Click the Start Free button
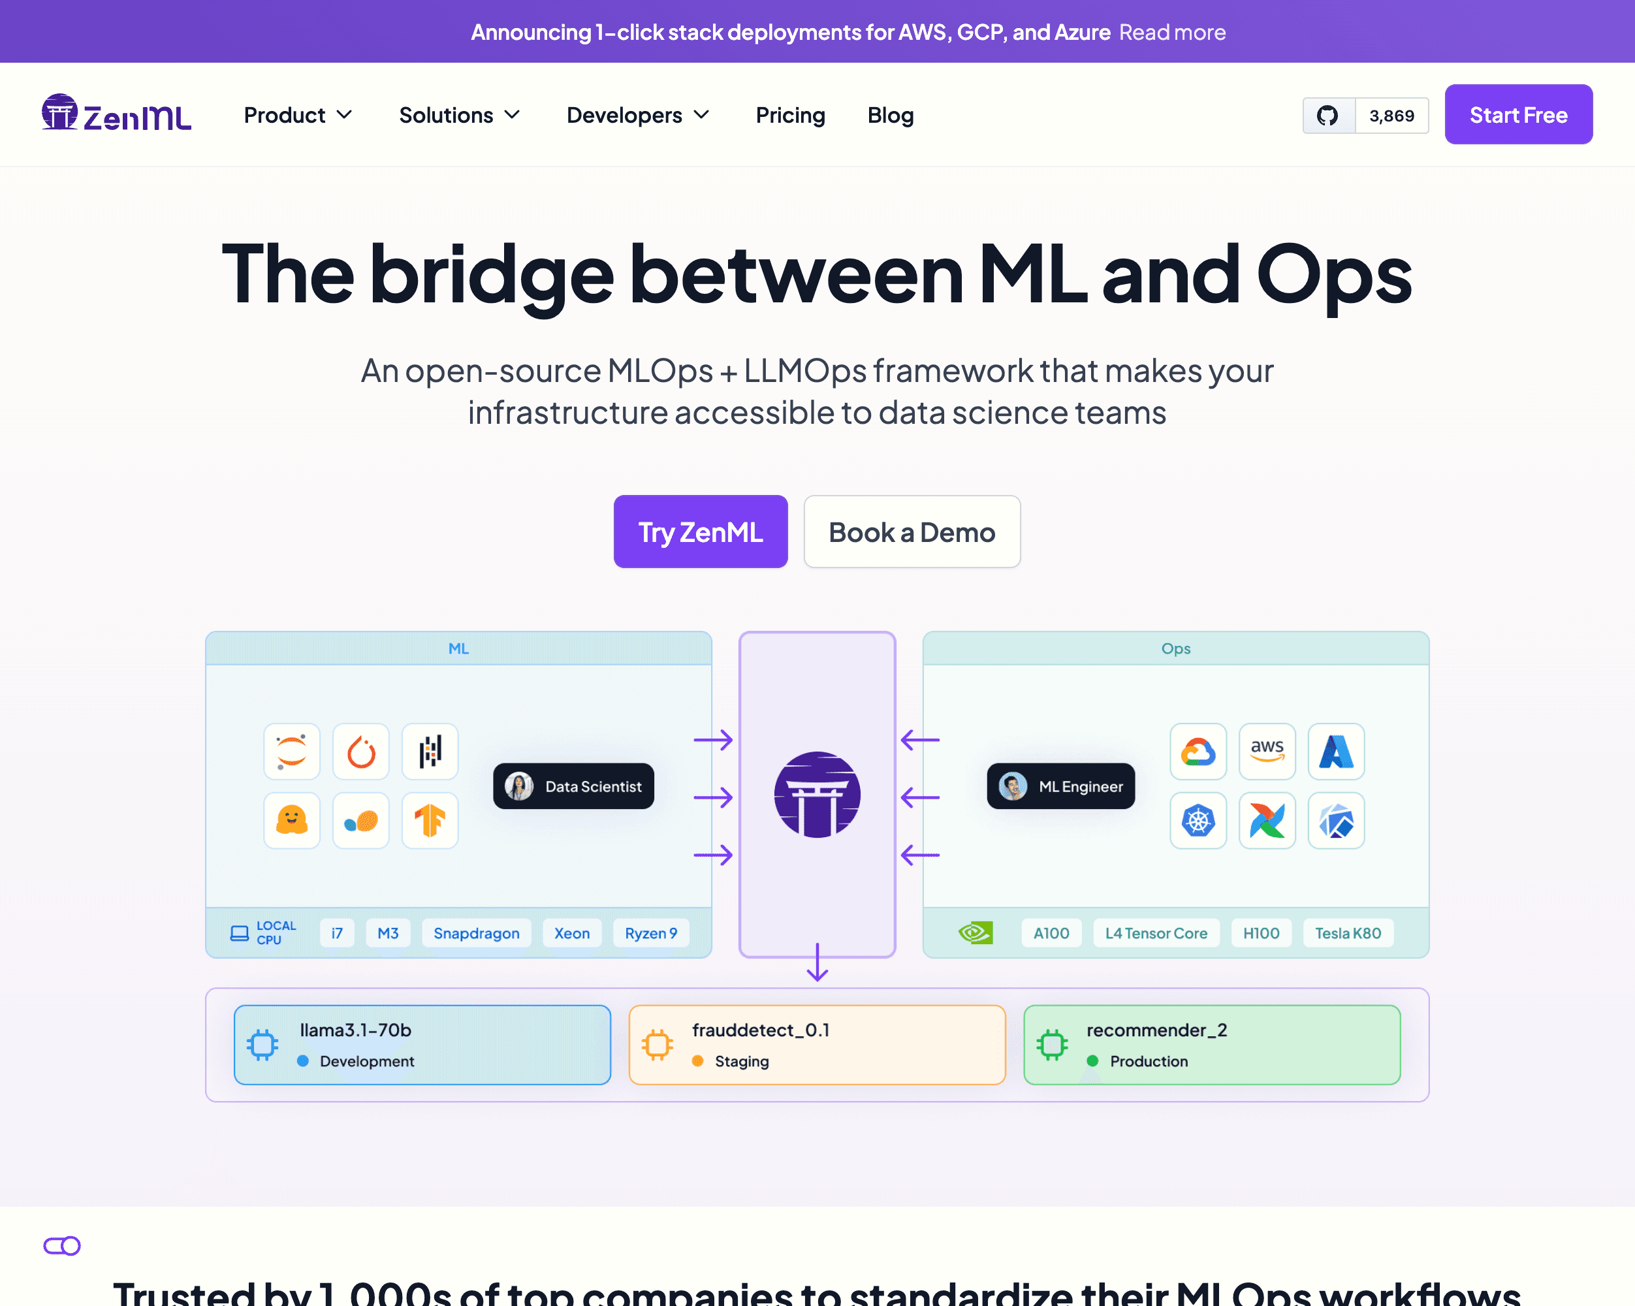The image size is (1635, 1306). coord(1518,114)
